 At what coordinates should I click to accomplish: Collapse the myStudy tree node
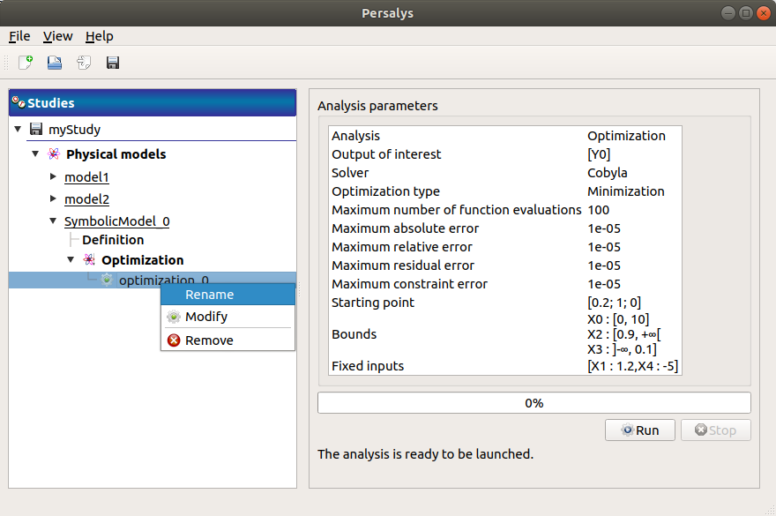(x=18, y=130)
